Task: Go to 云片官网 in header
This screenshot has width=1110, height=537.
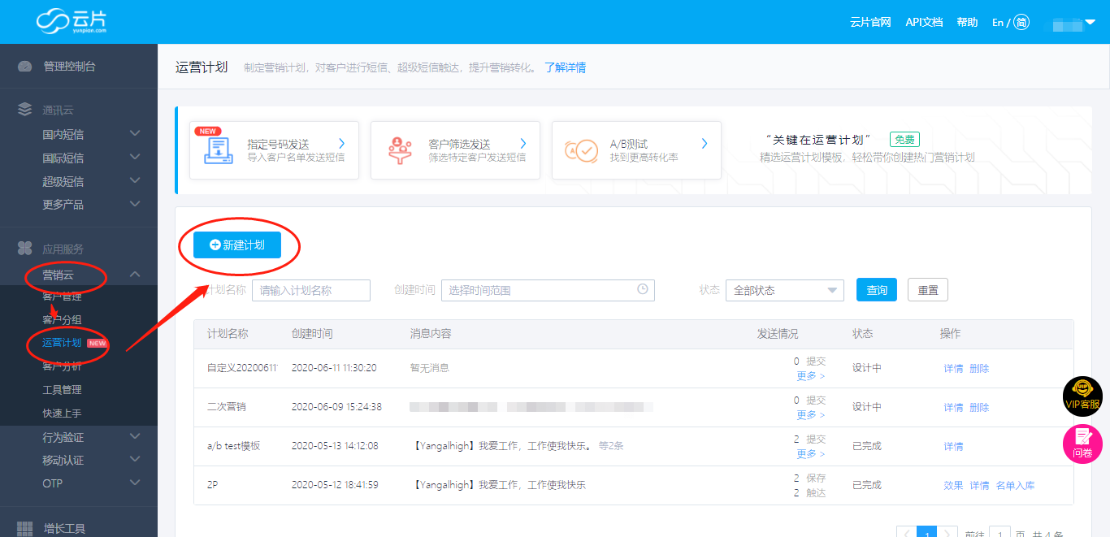Action: pos(870,22)
